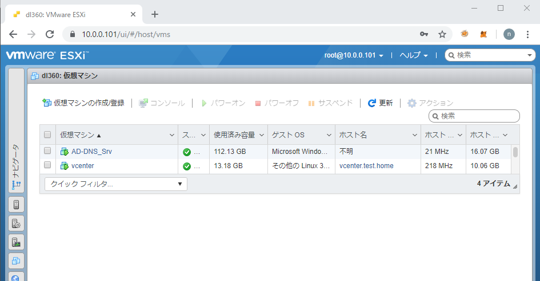
Task: Toggle the select-all checkbox in header
Action: [47, 135]
